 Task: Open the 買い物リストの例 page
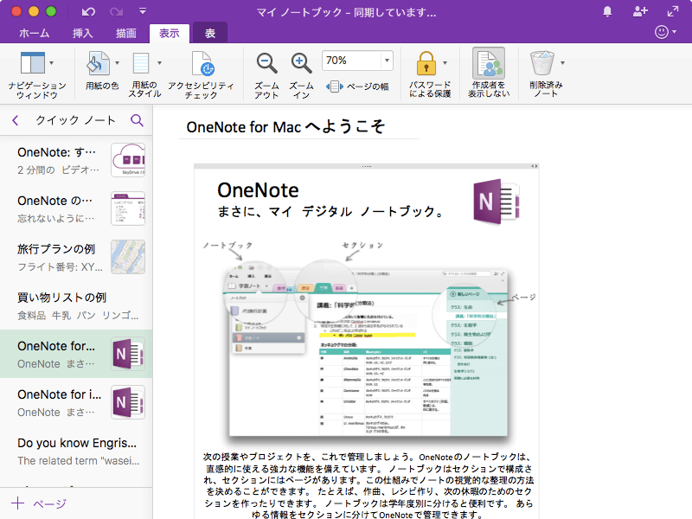coord(76,305)
